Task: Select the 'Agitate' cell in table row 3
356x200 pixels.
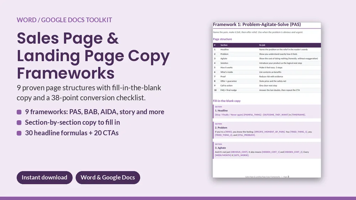Action: (x=224, y=59)
